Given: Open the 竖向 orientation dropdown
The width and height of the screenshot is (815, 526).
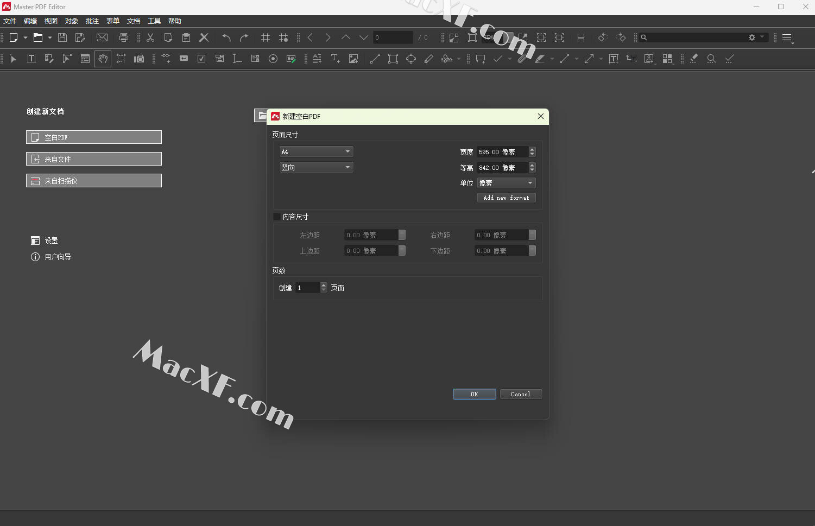Looking at the screenshot, I should click(x=316, y=167).
